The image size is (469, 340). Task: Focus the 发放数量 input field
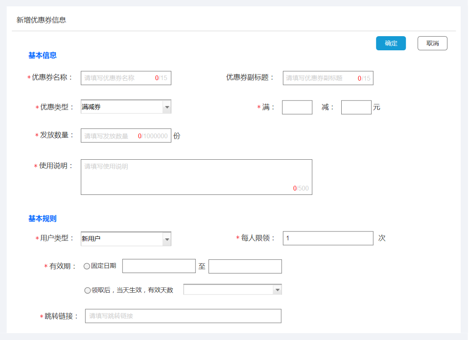pos(110,136)
